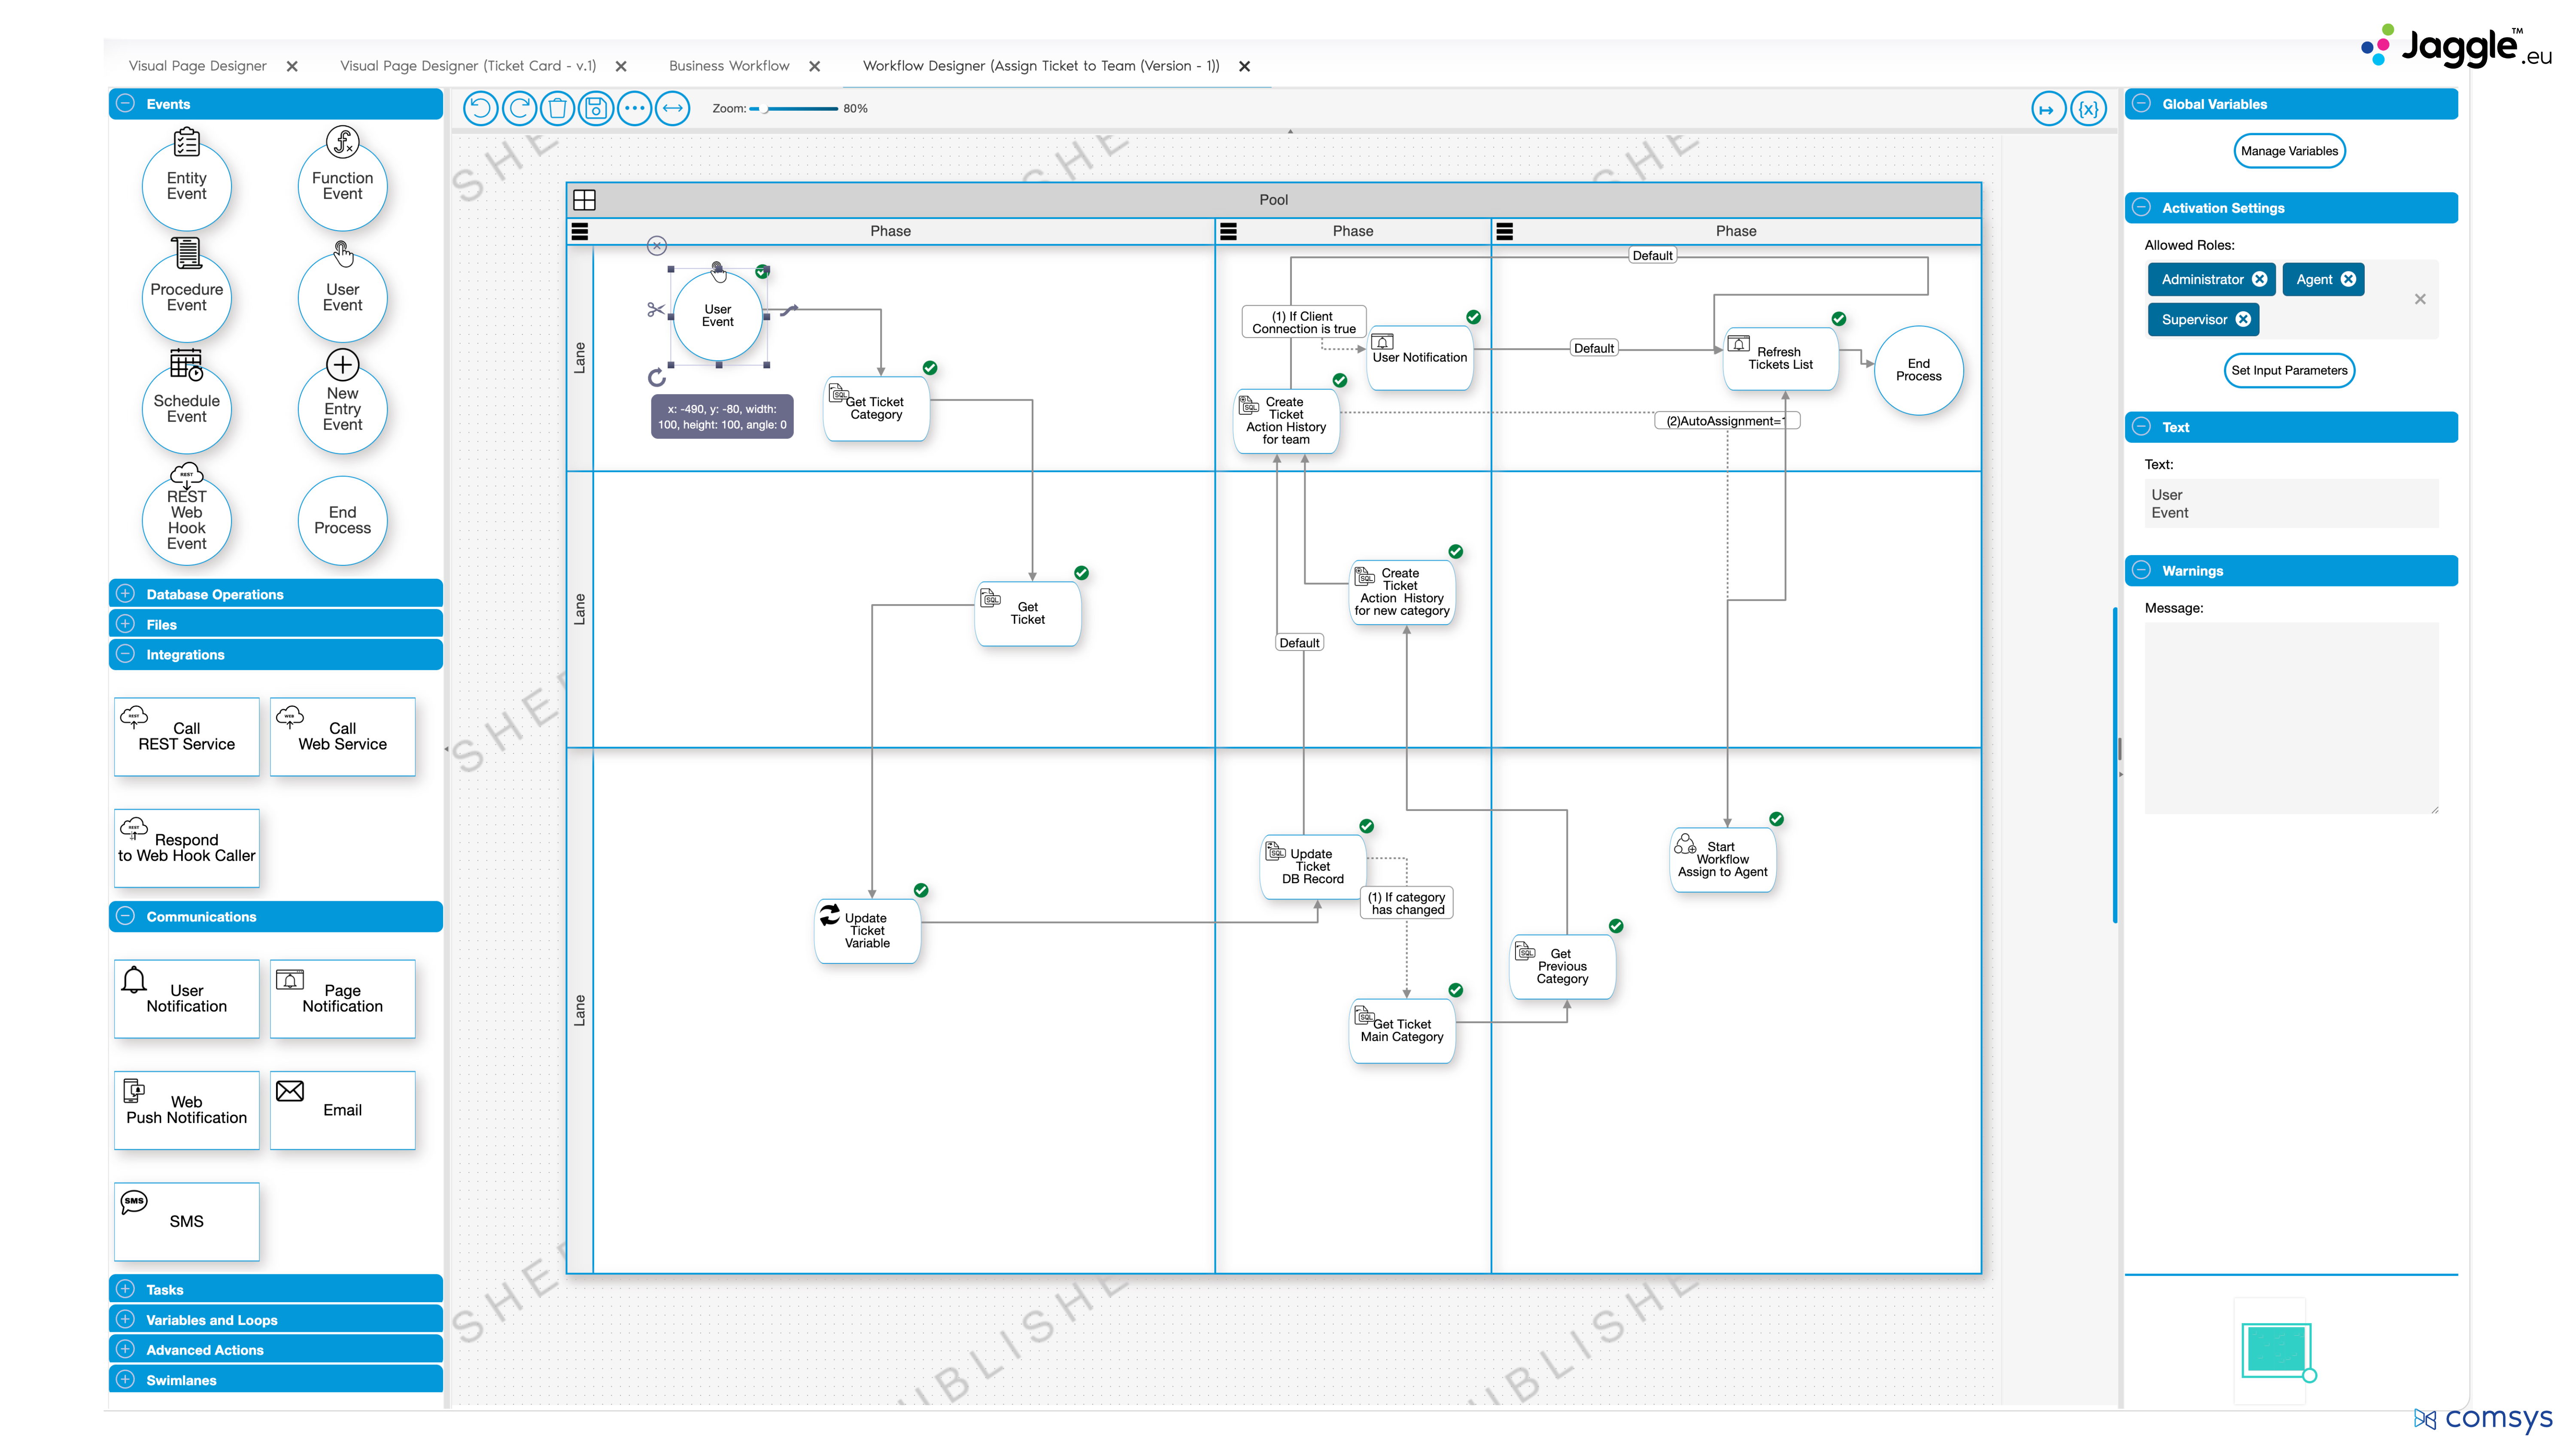Remove the Supervisor role chip

[2243, 320]
